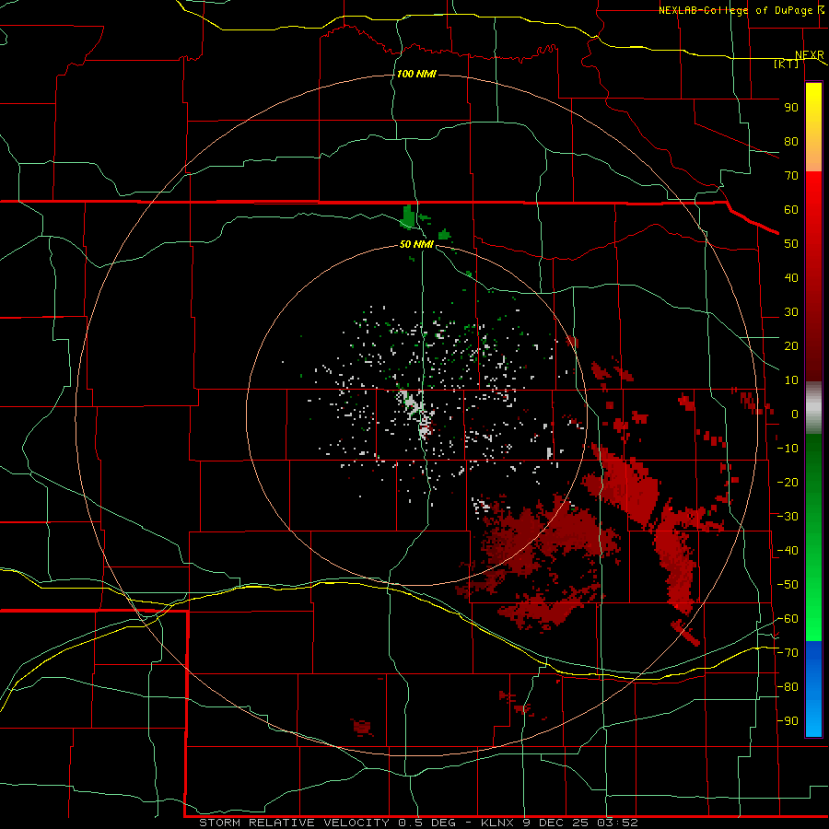This screenshot has height=829, width=829.
Task: Click the -10 scale value
Action: (788, 449)
